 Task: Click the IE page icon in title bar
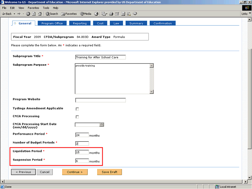(x=2, y=2)
